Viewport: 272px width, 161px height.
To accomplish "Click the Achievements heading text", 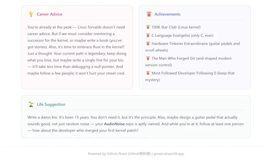I will 167,14.
